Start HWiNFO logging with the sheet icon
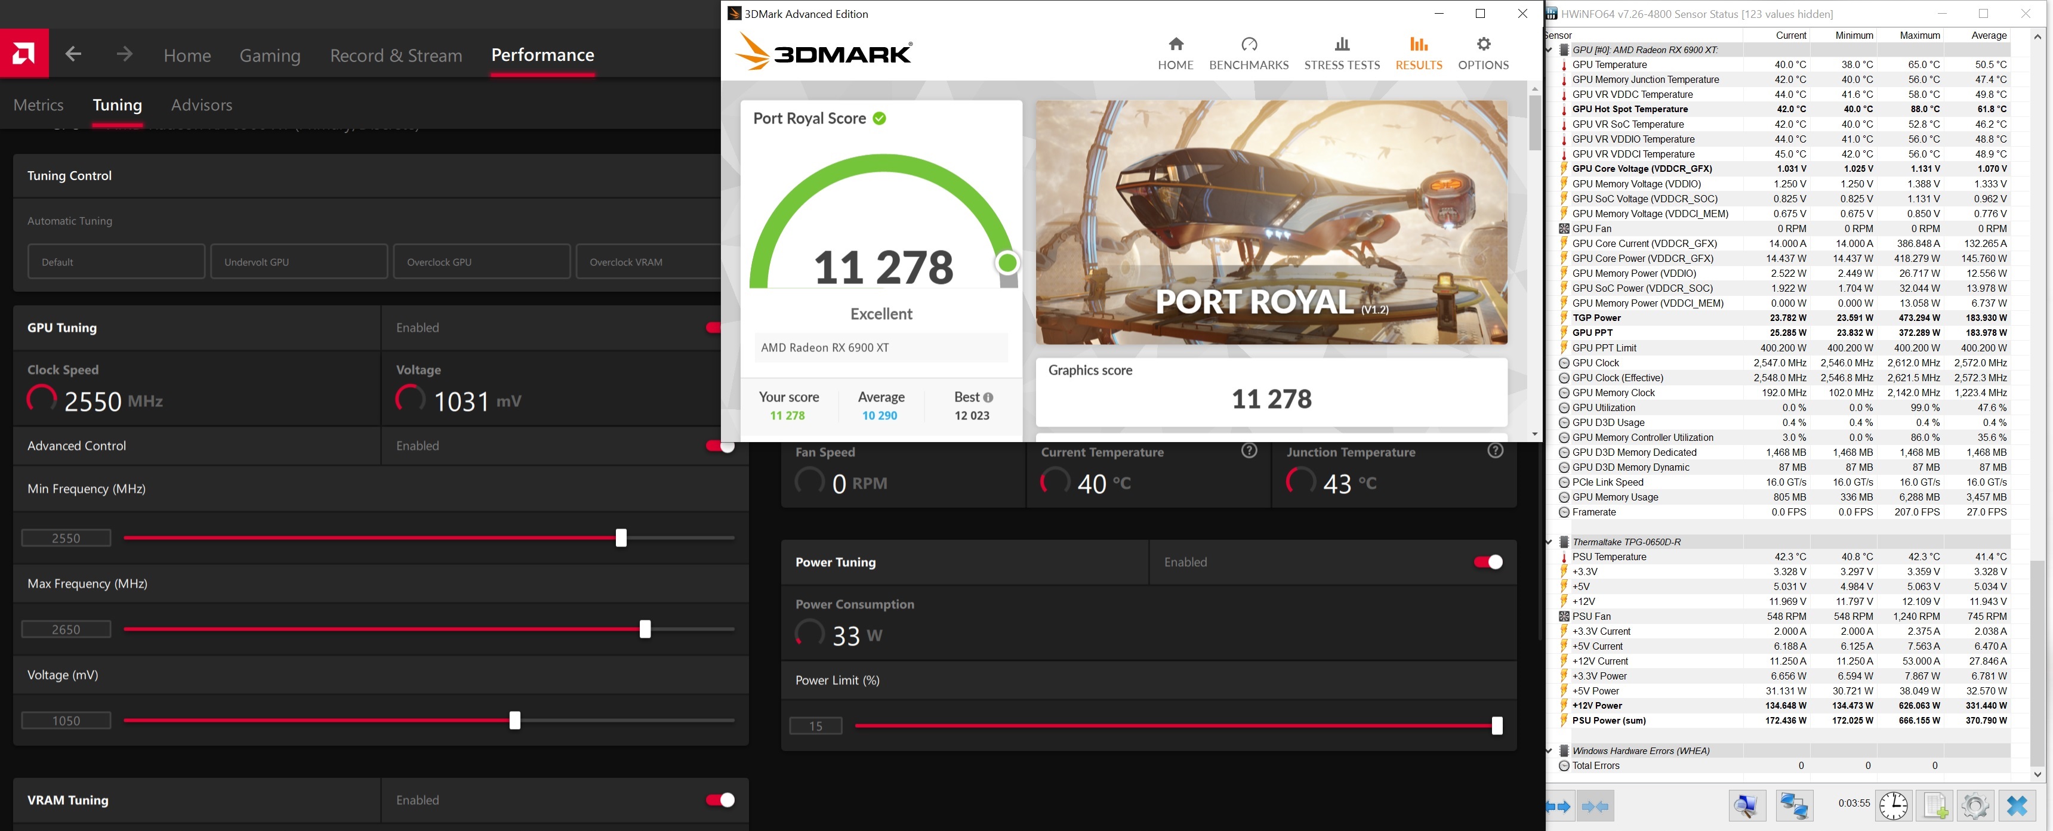2053x831 pixels. coord(1935,805)
